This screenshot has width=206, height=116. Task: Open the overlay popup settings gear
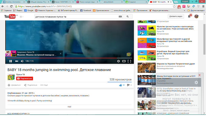pyautogui.click(x=196, y=82)
